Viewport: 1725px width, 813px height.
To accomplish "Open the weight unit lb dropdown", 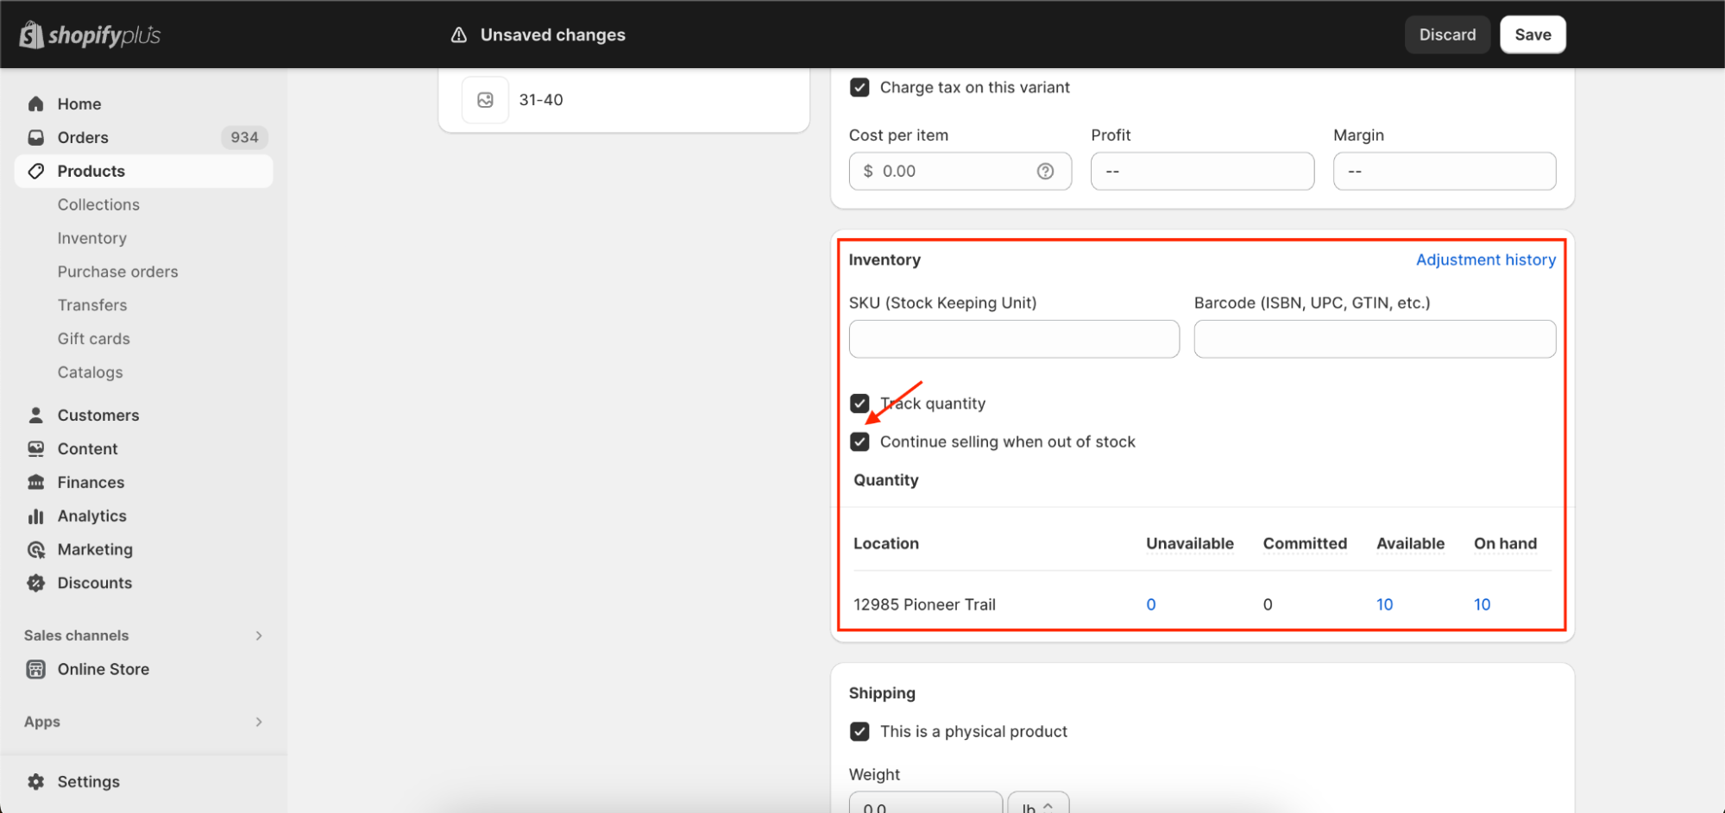I will [1038, 806].
